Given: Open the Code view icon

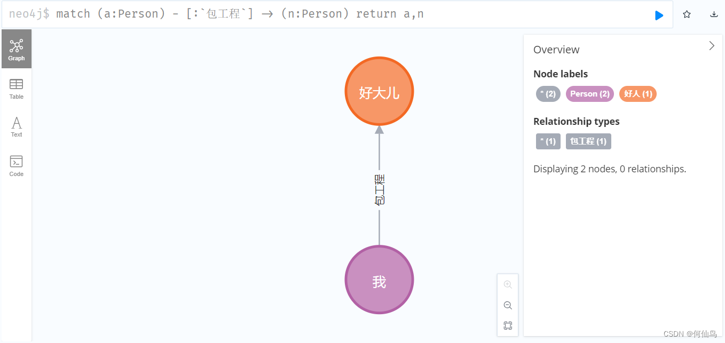Looking at the screenshot, I should click(16, 164).
